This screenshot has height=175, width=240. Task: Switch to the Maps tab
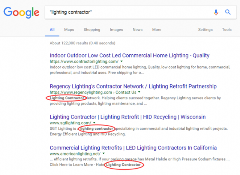tap(69, 30)
